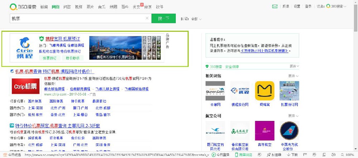Open the 深圳-重庆 link under 国内特卖
This screenshot has height=158, width=358.
(x=103, y=145)
